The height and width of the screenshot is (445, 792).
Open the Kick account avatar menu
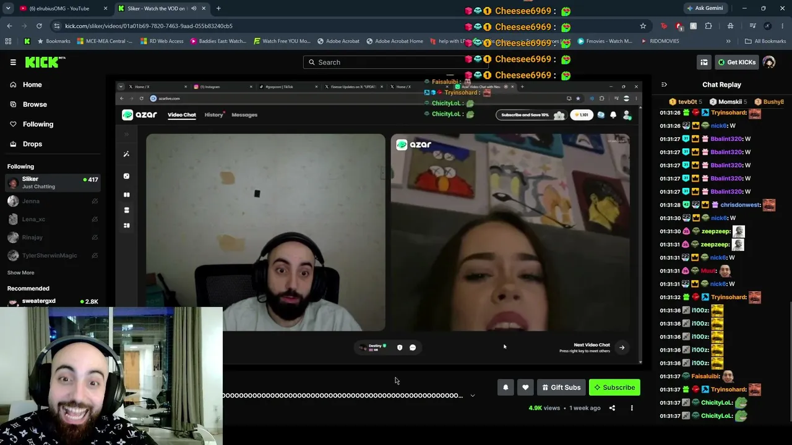(x=769, y=62)
